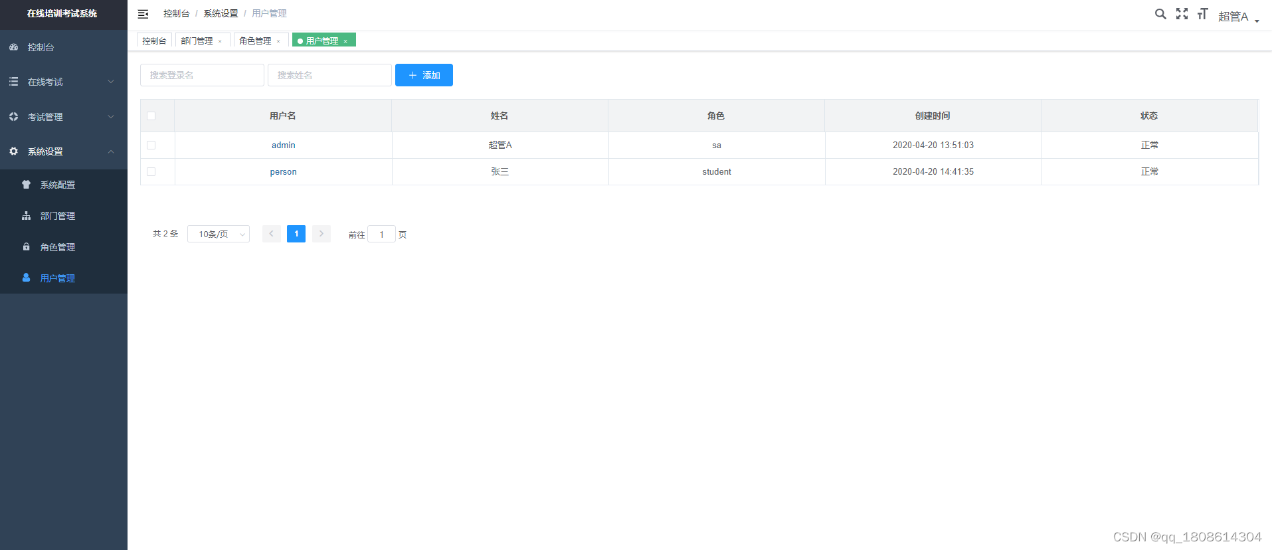
Task: Collapse sidebar with hamburger icon
Action: point(143,14)
